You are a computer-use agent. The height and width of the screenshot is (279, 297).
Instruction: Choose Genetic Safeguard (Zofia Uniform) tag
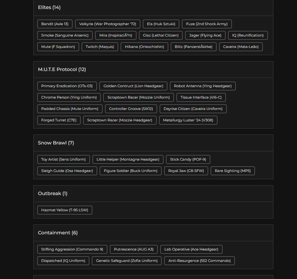(127, 261)
